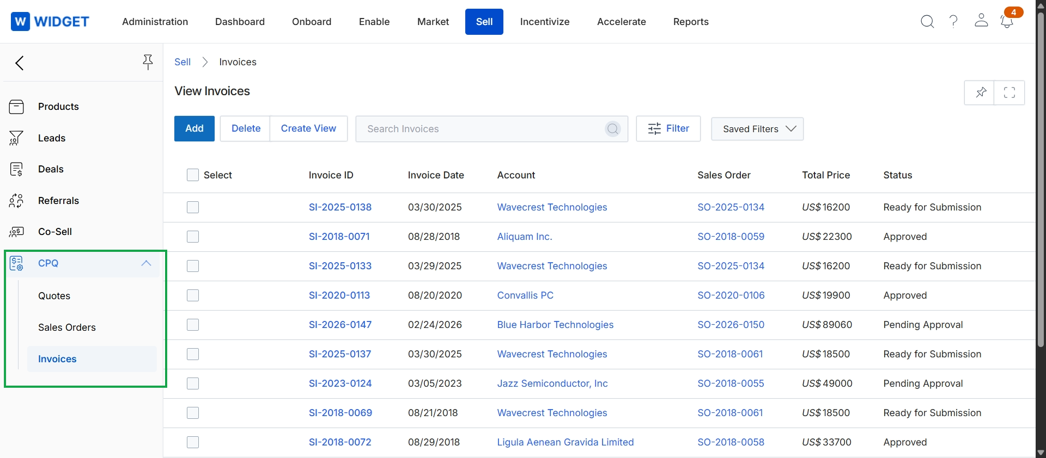Viewport: 1046px width, 458px height.
Task: Open the global search magnifier icon
Action: tap(927, 22)
